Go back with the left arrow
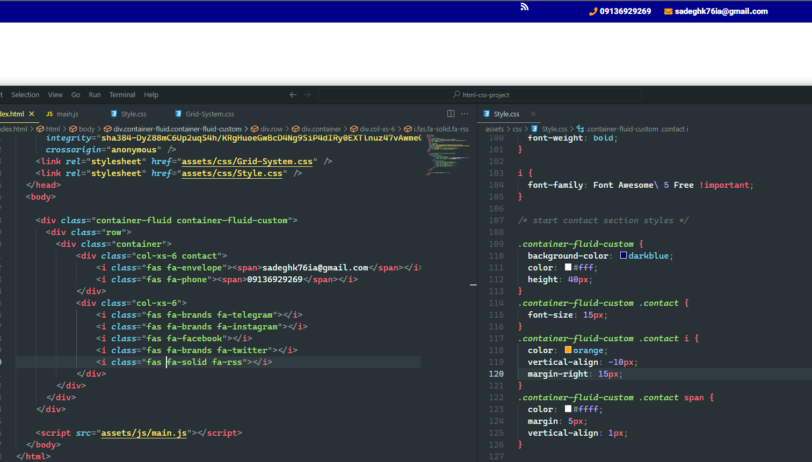Image resolution: width=812 pixels, height=462 pixels. click(293, 94)
